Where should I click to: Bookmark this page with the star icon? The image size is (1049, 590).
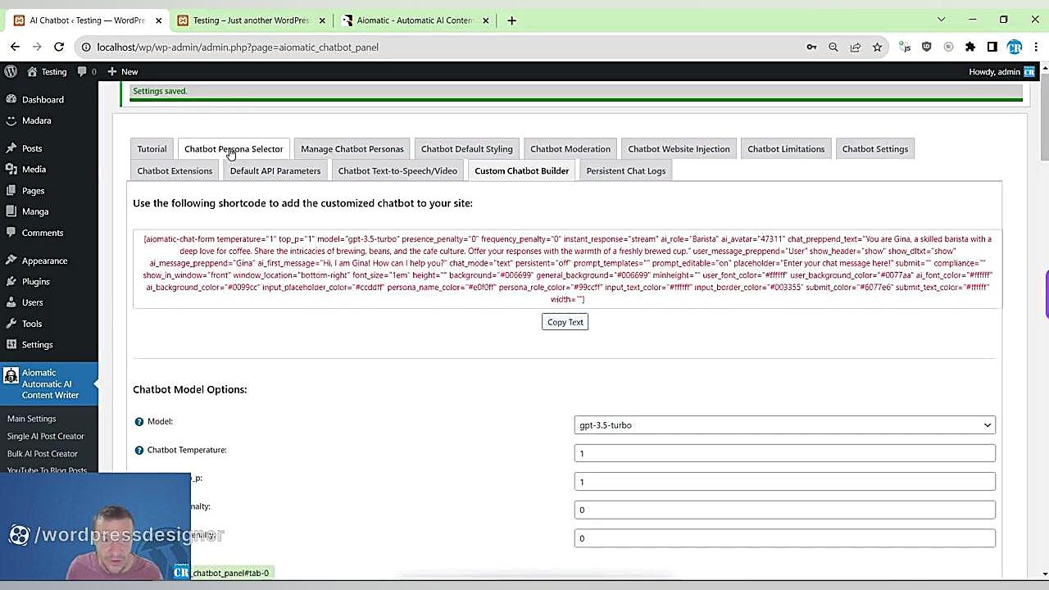coord(877,47)
